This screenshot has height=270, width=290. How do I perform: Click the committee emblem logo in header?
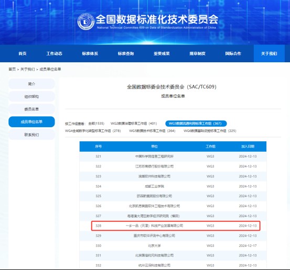(86, 21)
